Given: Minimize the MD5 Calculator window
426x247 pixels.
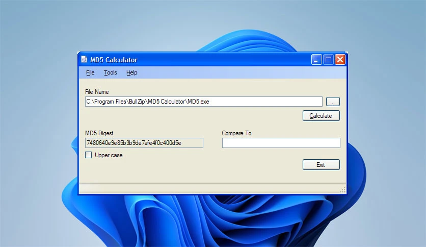Looking at the screenshot, I should pos(316,60).
